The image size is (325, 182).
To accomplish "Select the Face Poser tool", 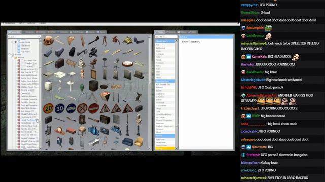I will point(165,143).
